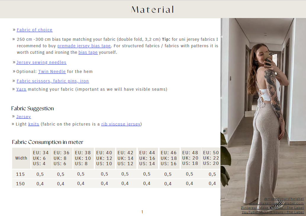Click the 'knits' link
The height and width of the screenshot is (216, 306).
pyautogui.click(x=33, y=124)
